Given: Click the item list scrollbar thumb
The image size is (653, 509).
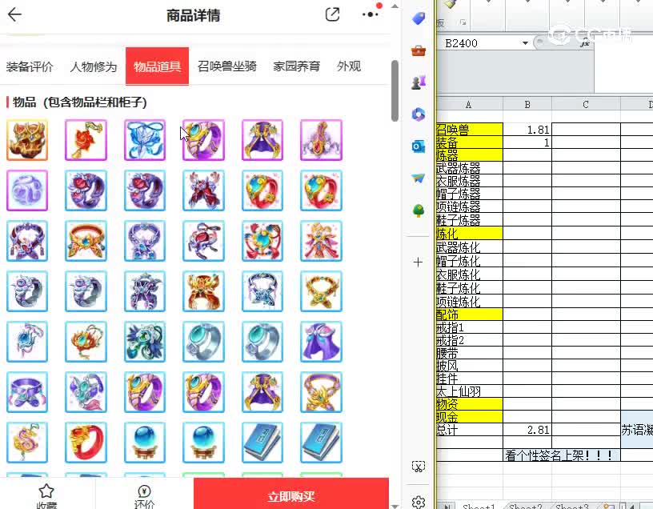Looking at the screenshot, I should click(x=395, y=90).
